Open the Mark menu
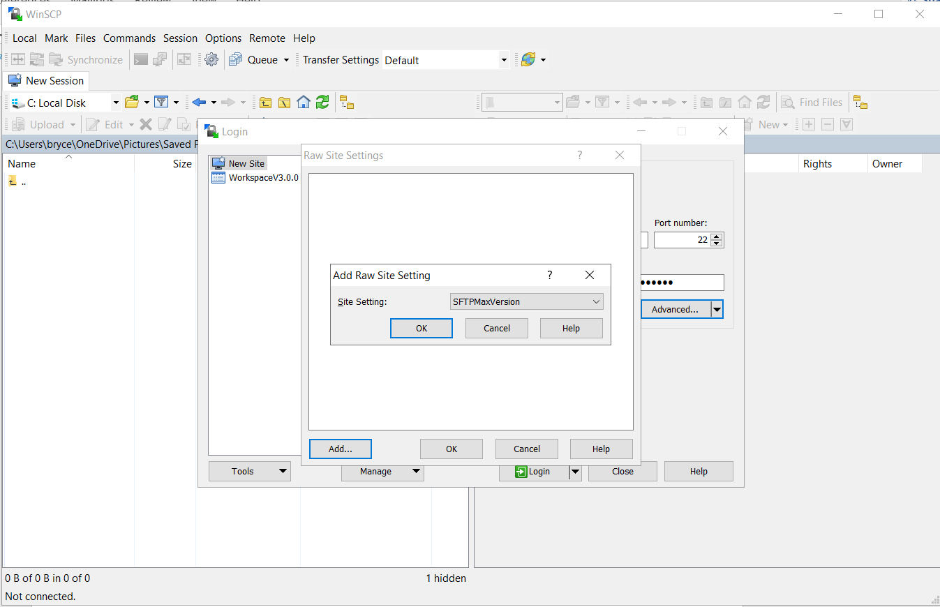 [57, 38]
